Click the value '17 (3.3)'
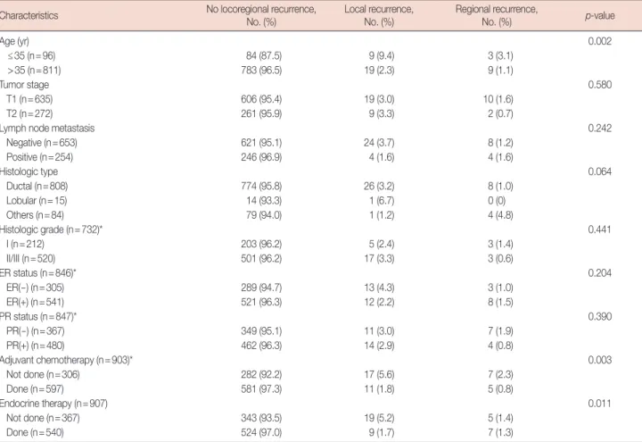Screen dimensions: 642x442 click(x=379, y=258)
